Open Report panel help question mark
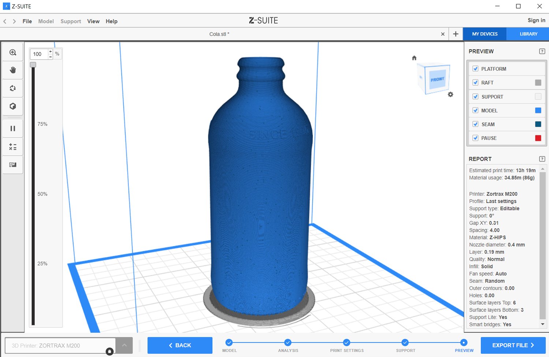The width and height of the screenshot is (549, 357). pos(542,159)
